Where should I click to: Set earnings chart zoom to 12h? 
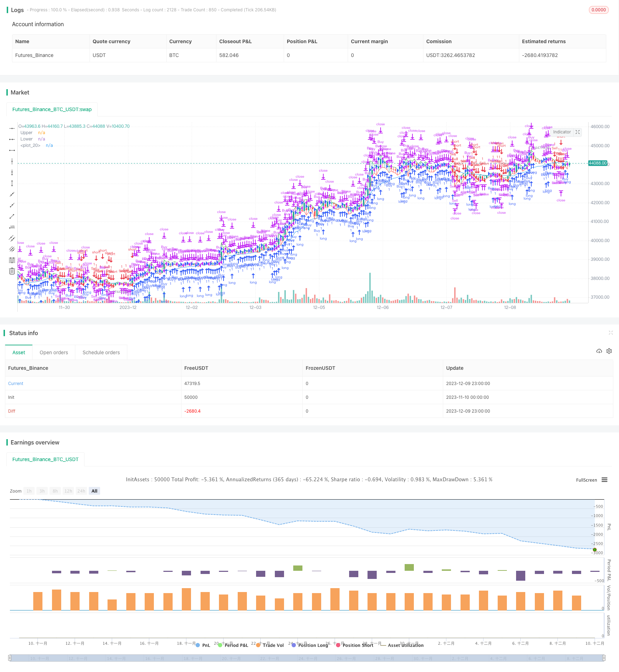tap(68, 491)
